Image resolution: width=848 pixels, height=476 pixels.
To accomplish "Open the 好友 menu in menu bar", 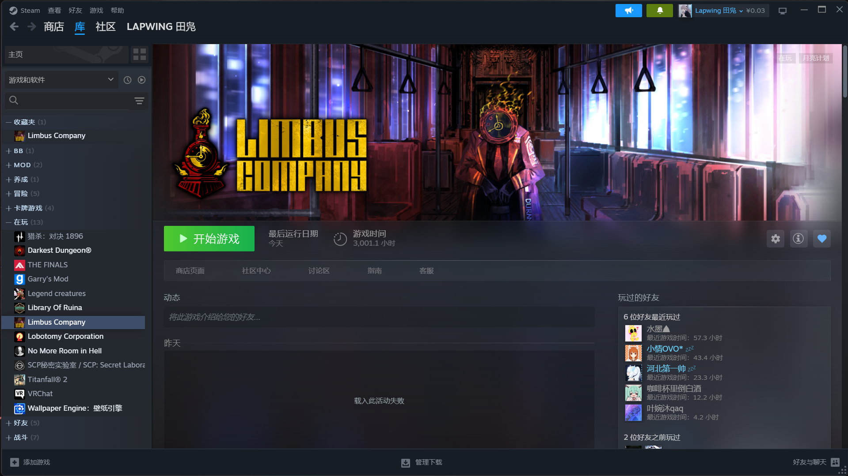I will tap(75, 11).
